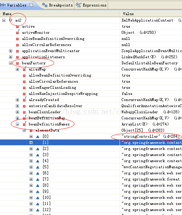Click the mvcContentNegotiationManager value
The height and width of the screenshot is (215, 182).
151,167
